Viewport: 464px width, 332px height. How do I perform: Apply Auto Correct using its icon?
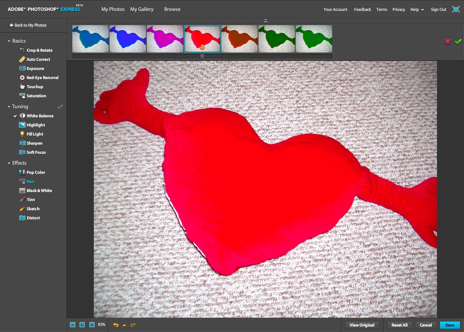(22, 59)
